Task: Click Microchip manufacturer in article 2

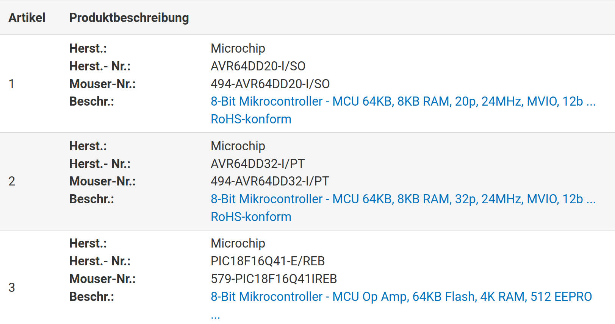Action: 238,146
